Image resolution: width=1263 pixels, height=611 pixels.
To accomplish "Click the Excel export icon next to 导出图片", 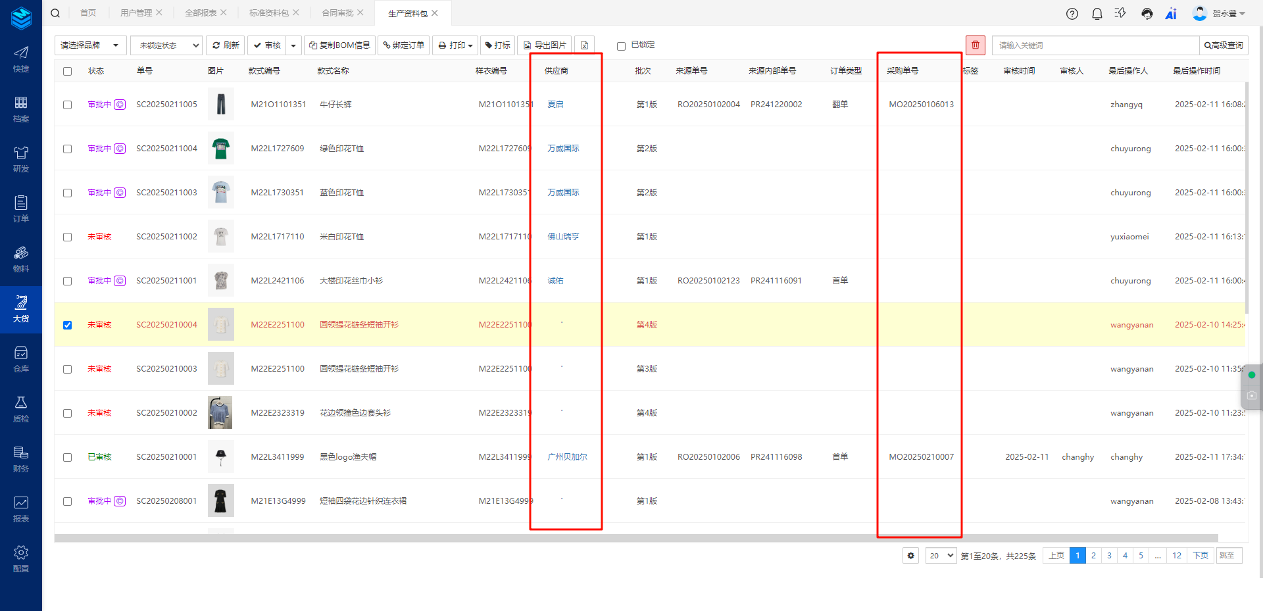I will point(584,45).
